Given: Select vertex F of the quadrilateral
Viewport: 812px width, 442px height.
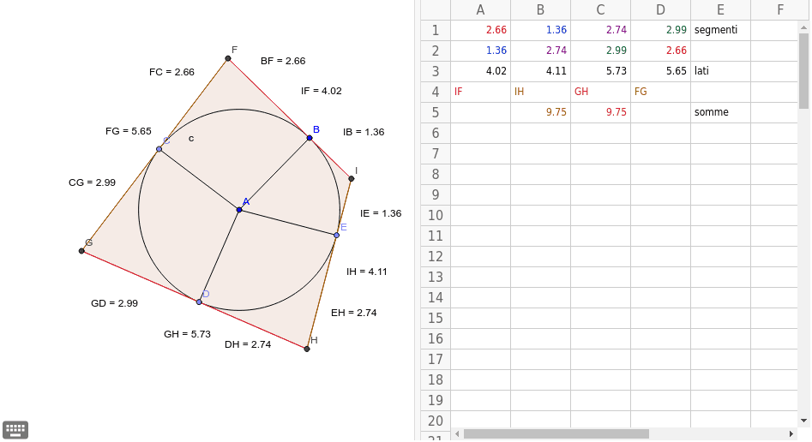Looking at the screenshot, I should tap(228, 58).
